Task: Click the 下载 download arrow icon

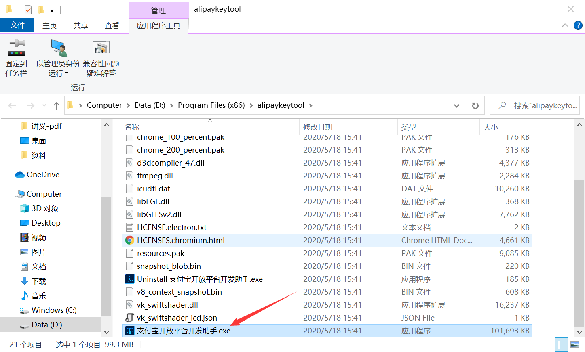Action: click(24, 281)
